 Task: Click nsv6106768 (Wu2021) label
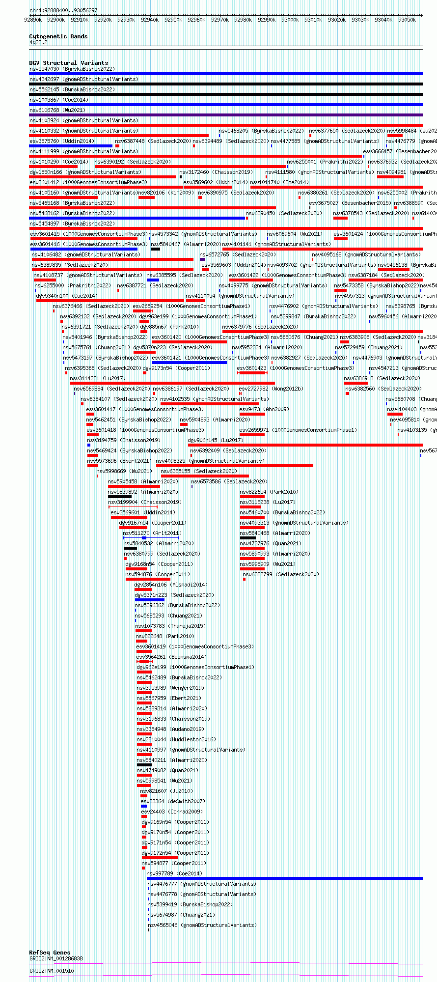point(57,110)
